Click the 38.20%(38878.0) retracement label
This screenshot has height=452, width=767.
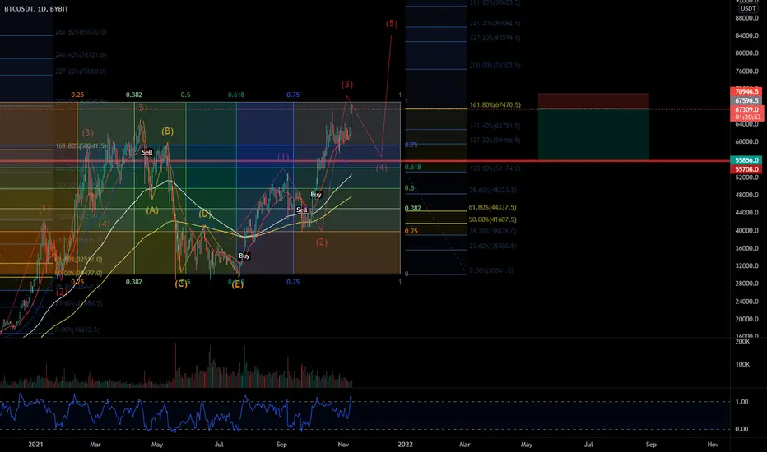click(493, 231)
